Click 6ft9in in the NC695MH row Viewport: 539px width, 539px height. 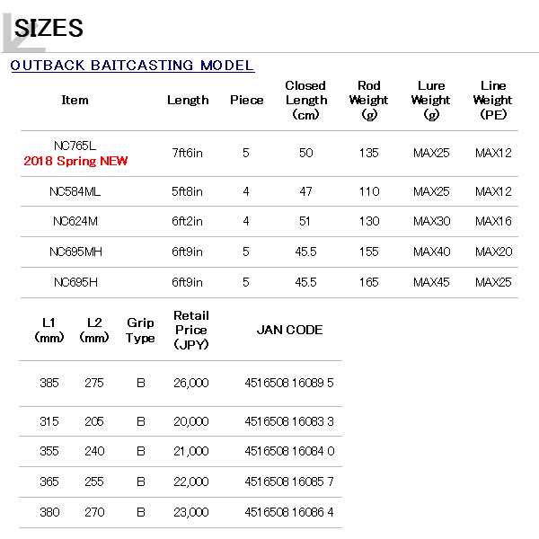coord(188,252)
